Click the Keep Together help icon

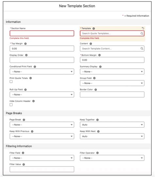tap(97, 120)
